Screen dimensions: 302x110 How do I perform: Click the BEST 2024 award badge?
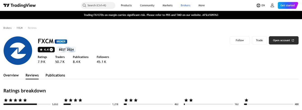pyautogui.click(x=66, y=49)
